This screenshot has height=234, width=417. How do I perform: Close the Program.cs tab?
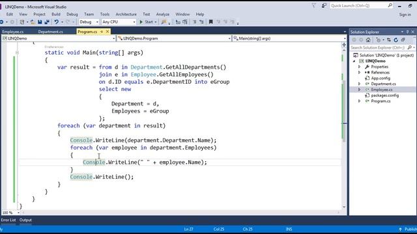tap(108, 32)
